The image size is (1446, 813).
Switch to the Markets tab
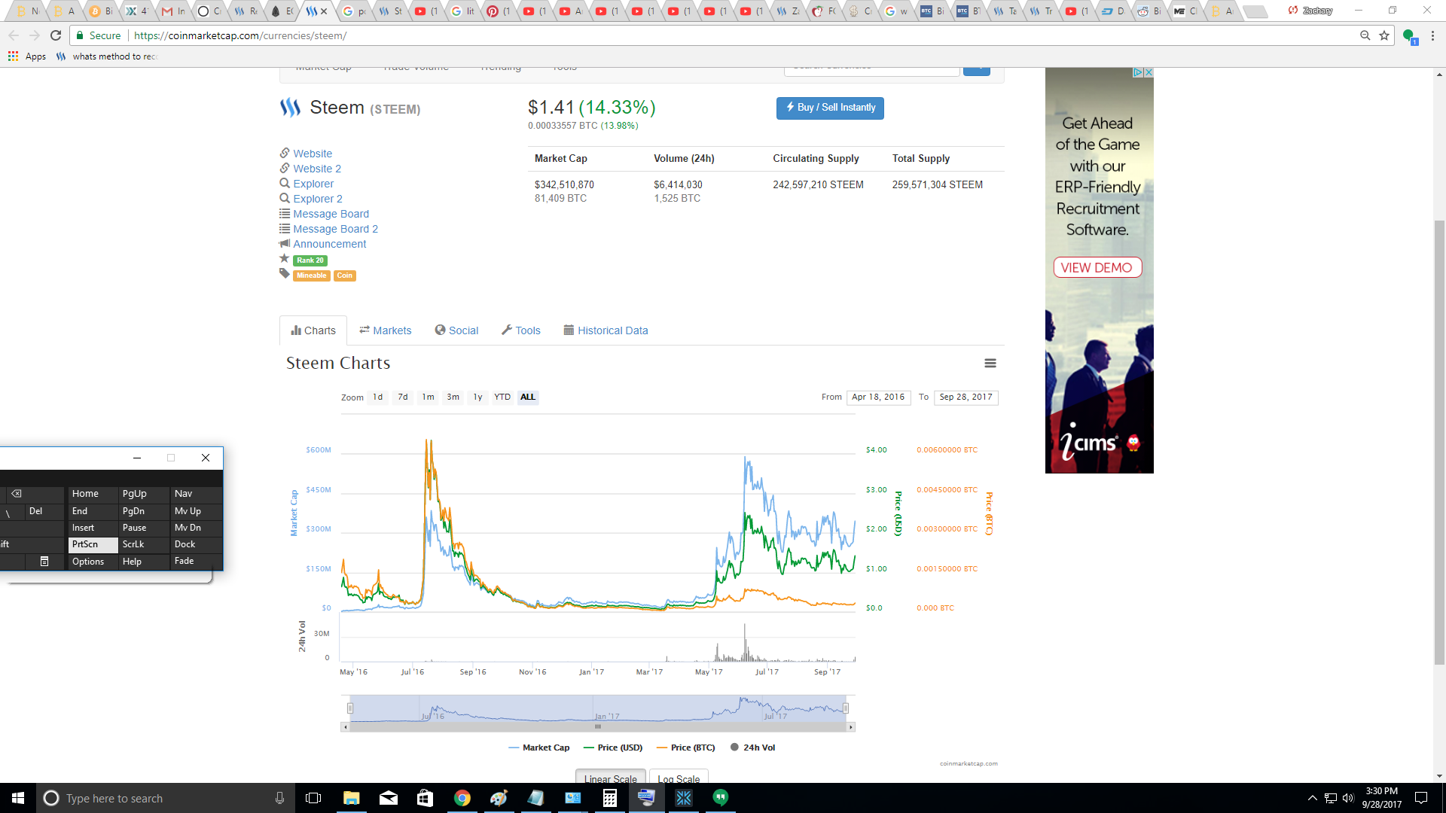pos(386,330)
